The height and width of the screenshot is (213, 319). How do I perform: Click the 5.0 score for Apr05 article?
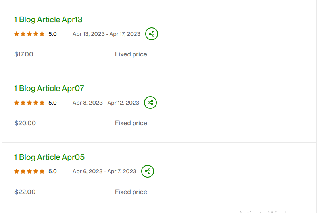pyautogui.click(x=52, y=172)
